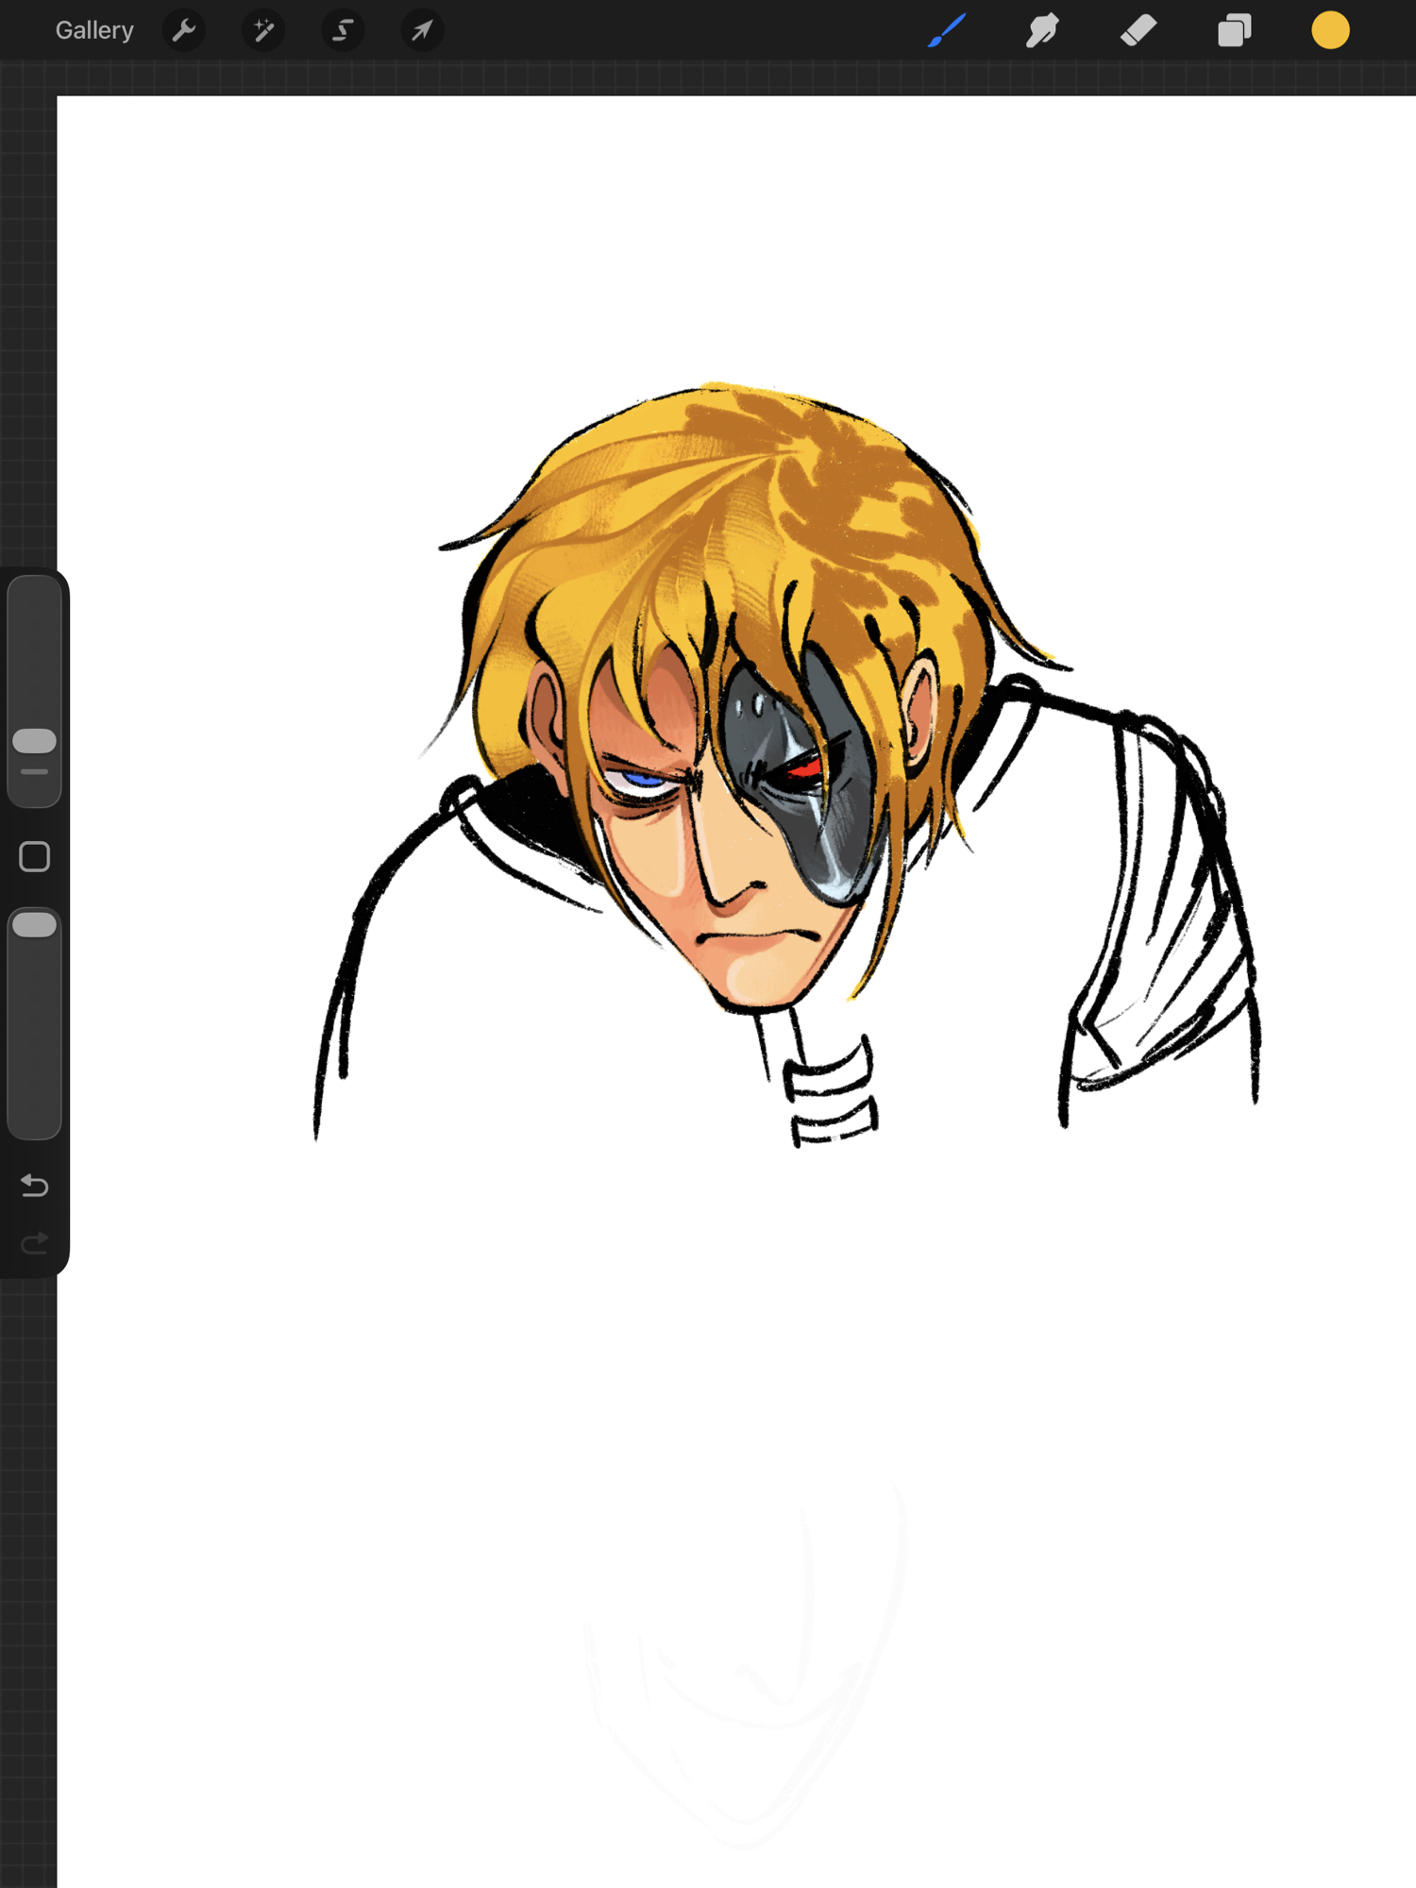Select the Eraser tool

click(x=1138, y=31)
